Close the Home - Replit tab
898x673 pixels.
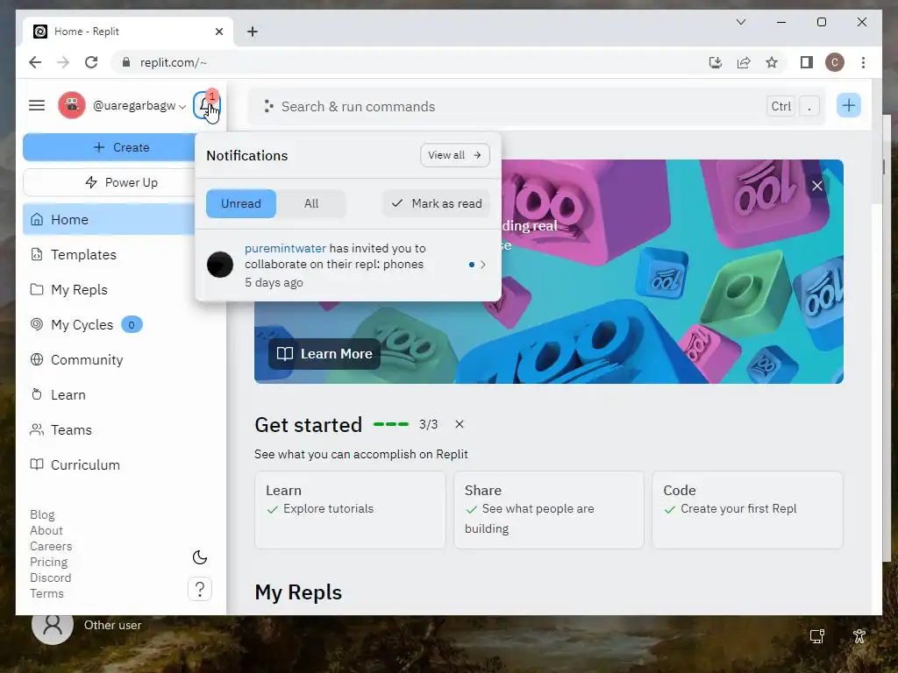218,32
